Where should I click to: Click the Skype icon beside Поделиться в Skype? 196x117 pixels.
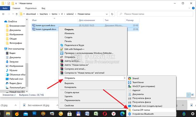[62, 45]
